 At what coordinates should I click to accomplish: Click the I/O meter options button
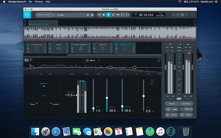coord(179,44)
